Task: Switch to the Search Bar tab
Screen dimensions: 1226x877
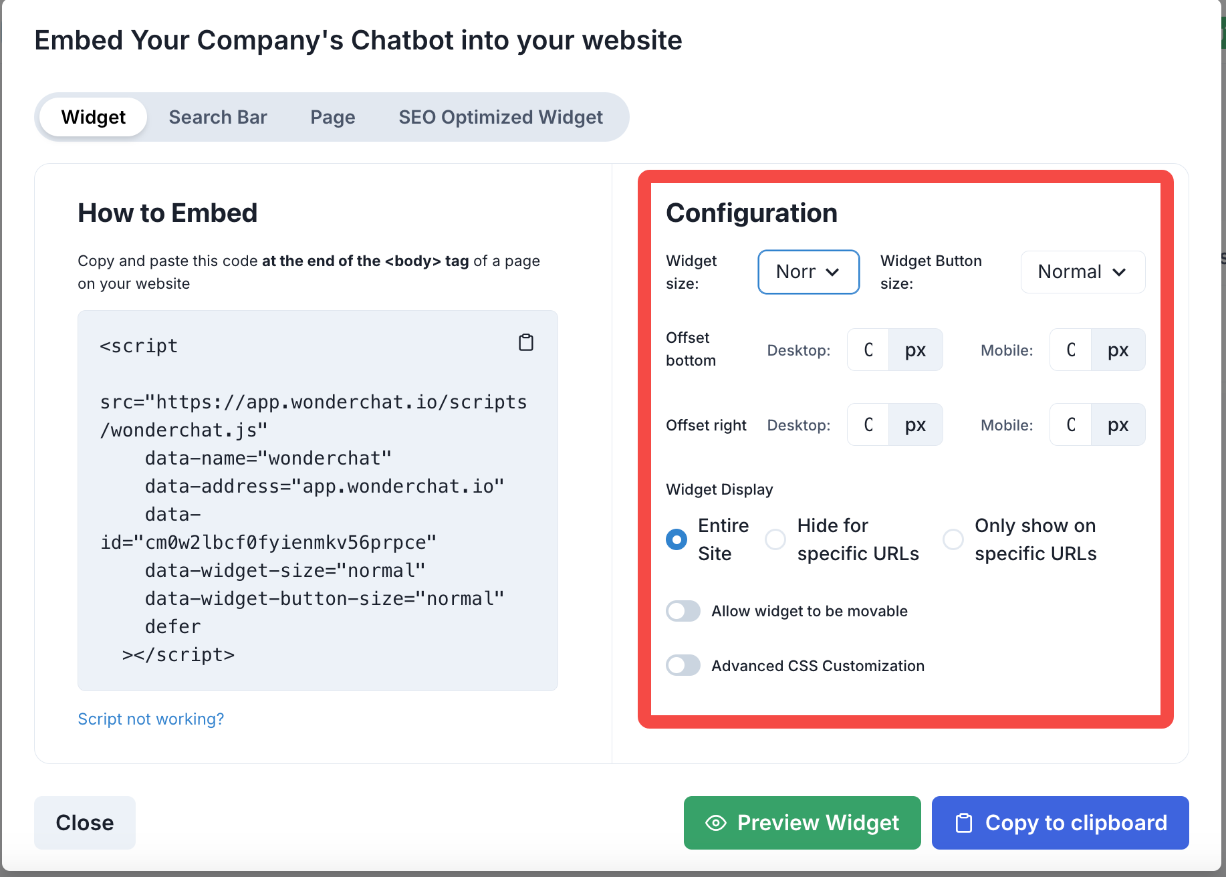Action: (x=218, y=117)
